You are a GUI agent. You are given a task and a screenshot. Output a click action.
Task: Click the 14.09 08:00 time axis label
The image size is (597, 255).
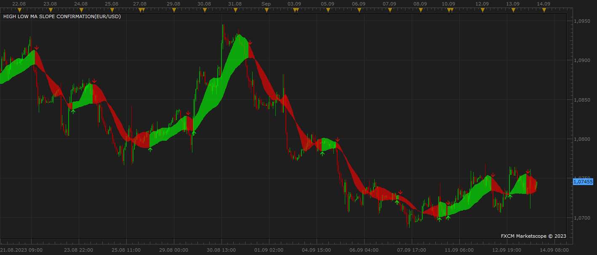pyautogui.click(x=554, y=250)
